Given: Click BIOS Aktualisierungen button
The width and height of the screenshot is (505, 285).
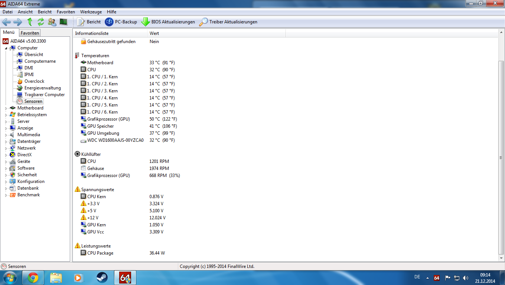Looking at the screenshot, I should click(168, 22).
